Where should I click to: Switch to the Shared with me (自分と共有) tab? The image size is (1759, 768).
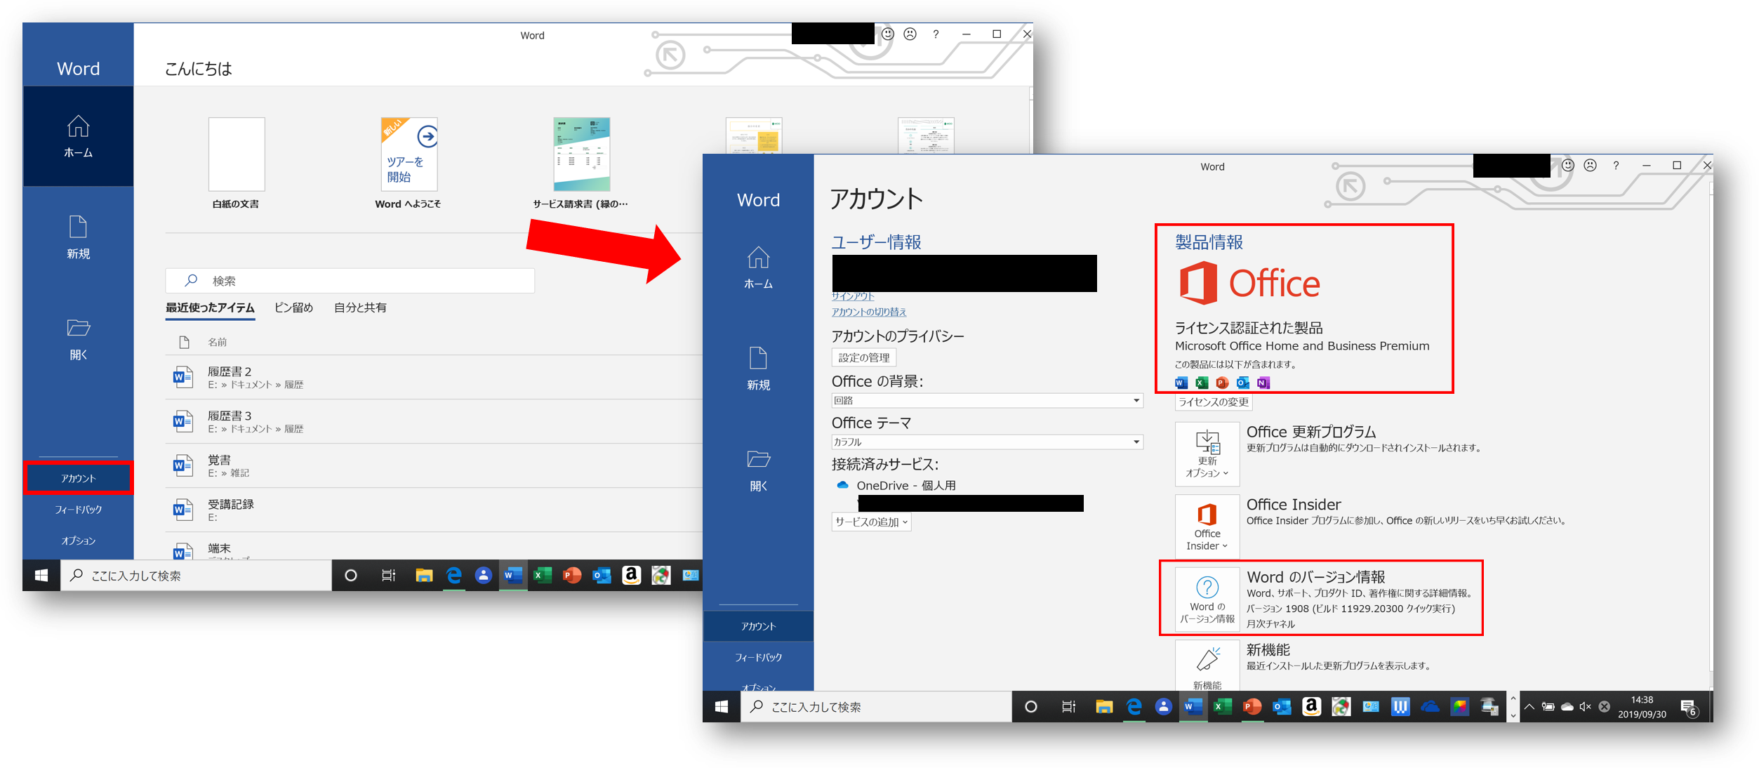click(360, 307)
